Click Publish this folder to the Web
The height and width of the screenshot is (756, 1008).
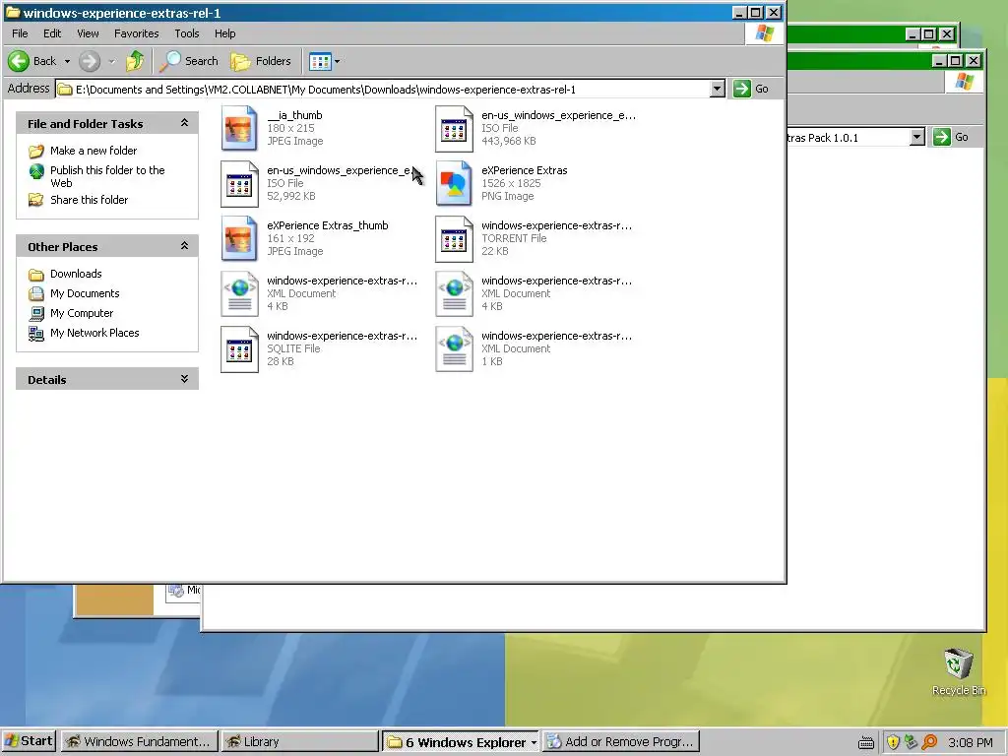click(x=107, y=176)
